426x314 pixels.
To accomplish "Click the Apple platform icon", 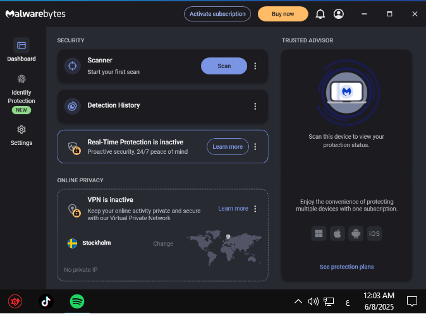I will pos(337,233).
